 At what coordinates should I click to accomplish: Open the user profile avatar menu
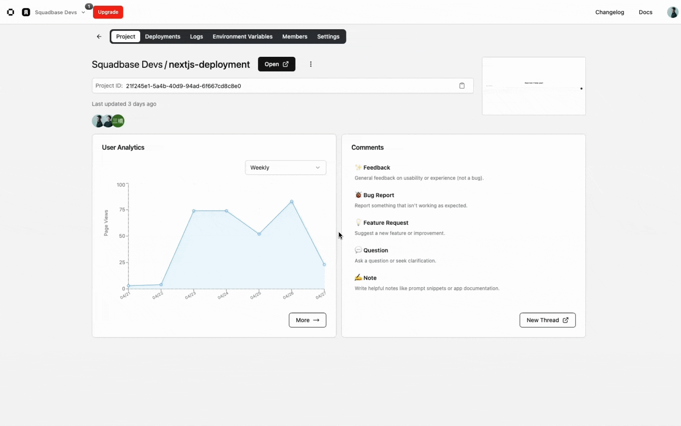coord(672,12)
